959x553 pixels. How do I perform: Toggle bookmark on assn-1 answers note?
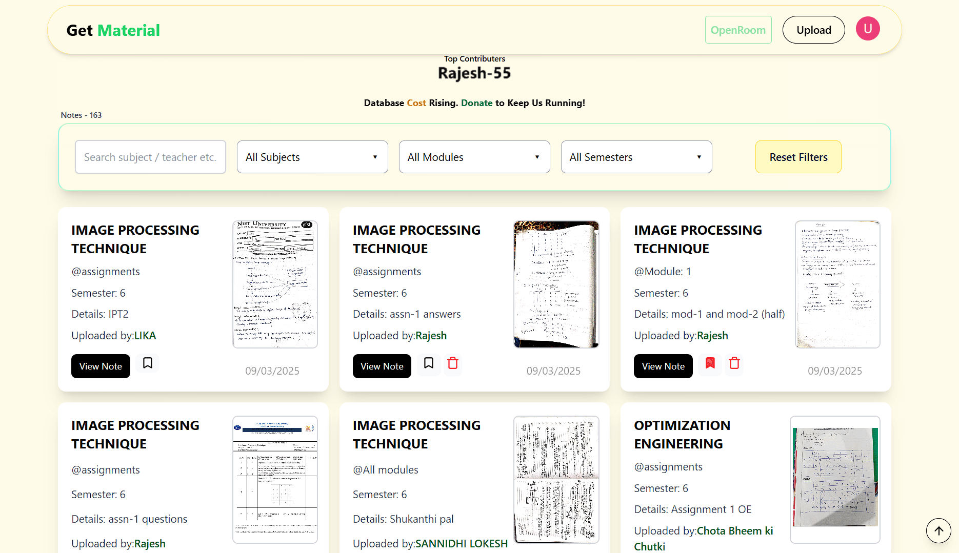pos(429,363)
